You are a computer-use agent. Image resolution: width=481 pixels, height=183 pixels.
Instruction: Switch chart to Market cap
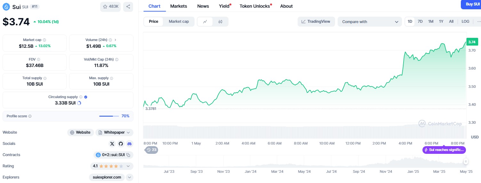pyautogui.click(x=179, y=21)
